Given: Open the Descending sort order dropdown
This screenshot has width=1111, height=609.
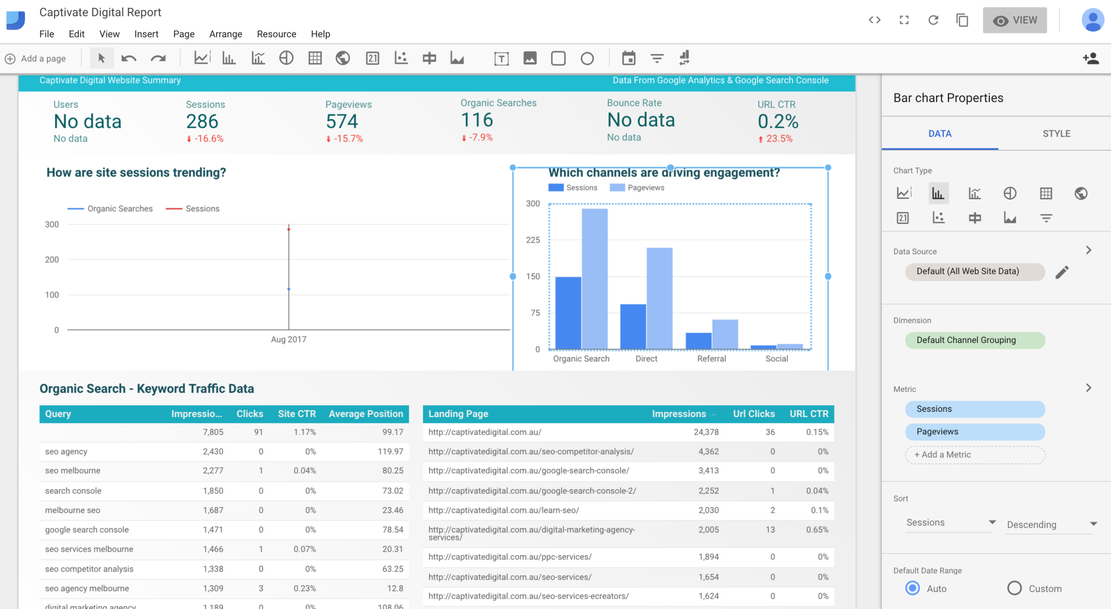Looking at the screenshot, I should [x=1052, y=524].
